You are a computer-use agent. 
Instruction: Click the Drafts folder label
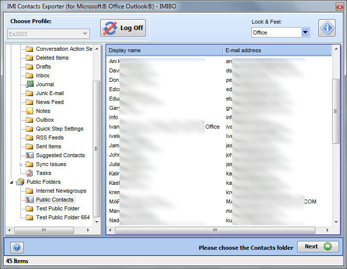point(43,67)
